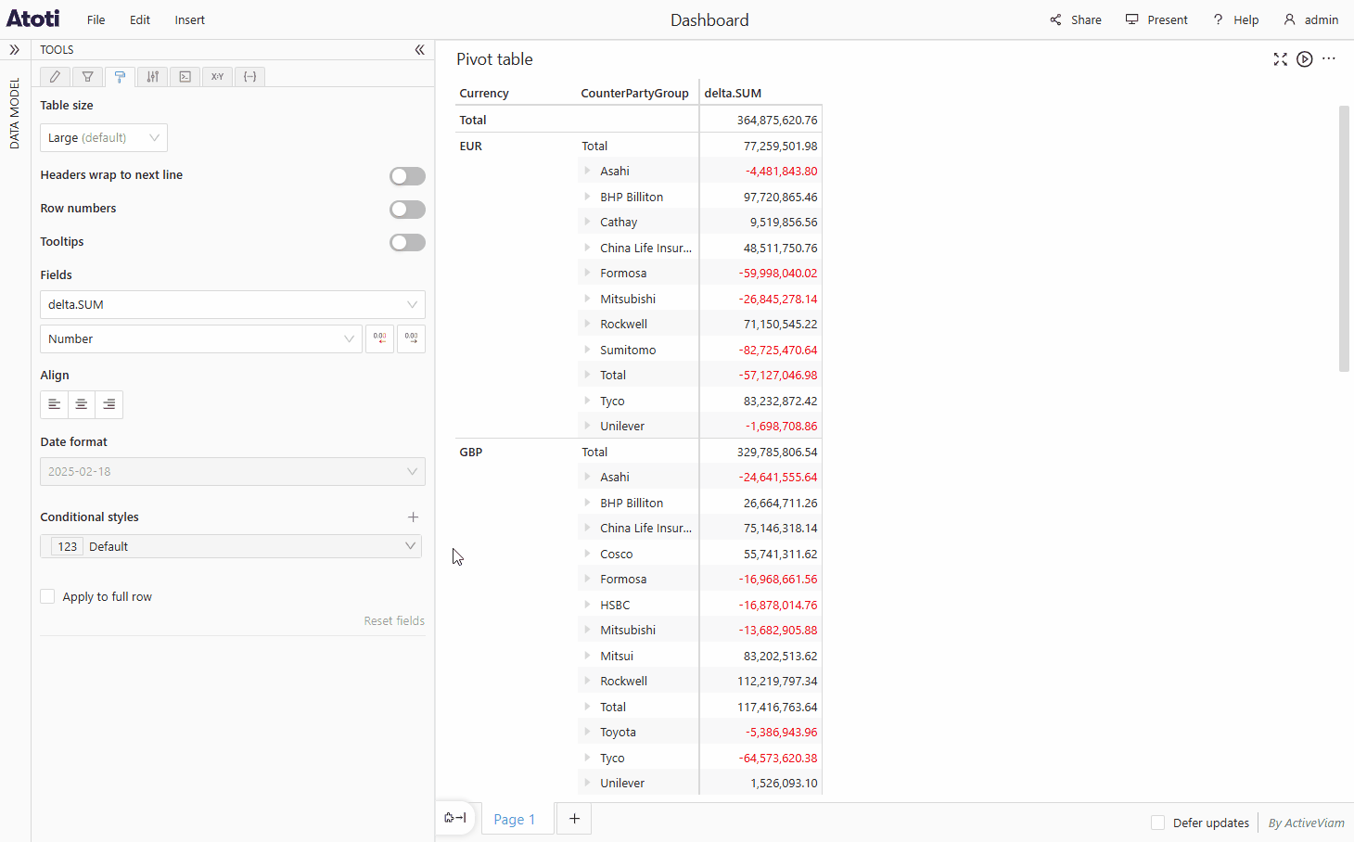Open the Table size dropdown

tap(103, 137)
